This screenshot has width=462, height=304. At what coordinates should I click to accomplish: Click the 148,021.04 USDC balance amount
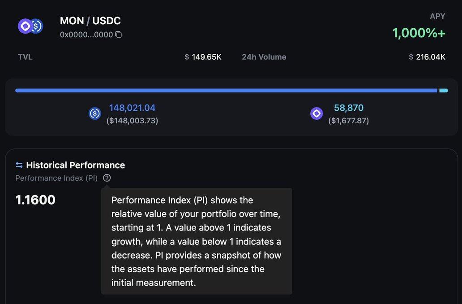pyautogui.click(x=132, y=108)
